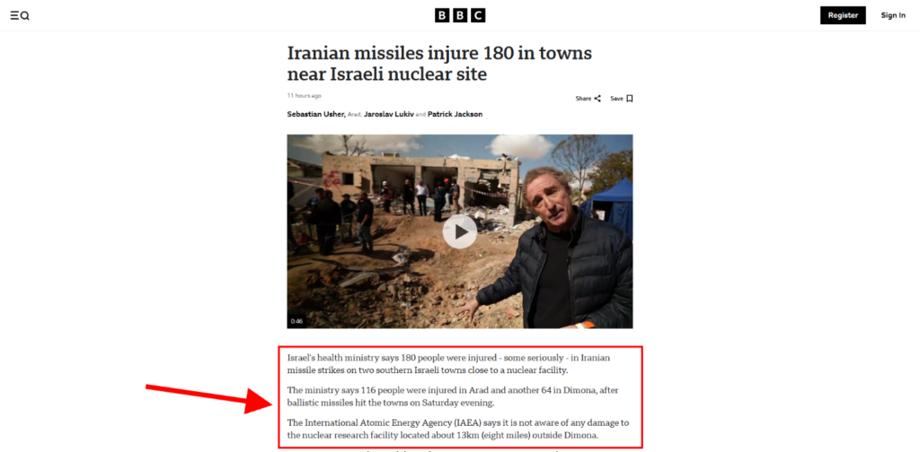This screenshot has height=452, width=920.
Task: Click the video thumbnail of reporter
Action: tap(459, 231)
